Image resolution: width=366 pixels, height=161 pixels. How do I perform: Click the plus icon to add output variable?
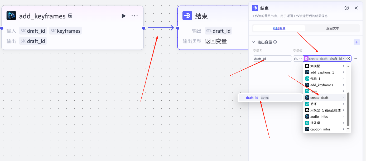pos(357,42)
